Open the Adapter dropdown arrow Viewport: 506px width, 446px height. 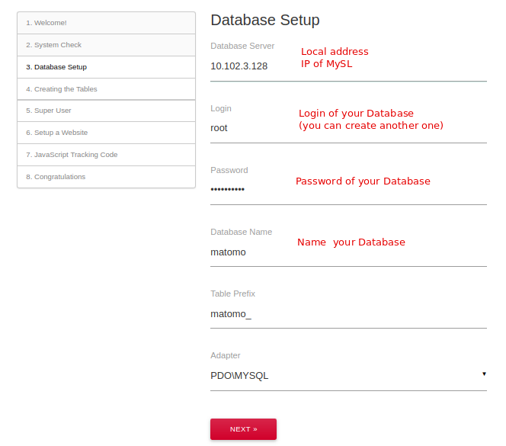tap(484, 374)
